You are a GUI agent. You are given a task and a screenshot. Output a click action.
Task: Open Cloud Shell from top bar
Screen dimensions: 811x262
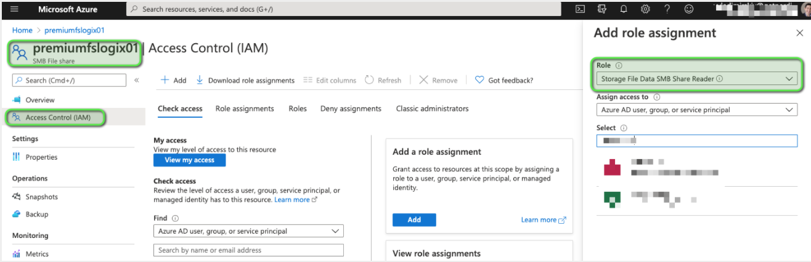[x=580, y=9]
